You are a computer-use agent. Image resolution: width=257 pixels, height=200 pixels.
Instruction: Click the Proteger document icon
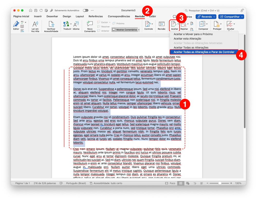pos(217,25)
